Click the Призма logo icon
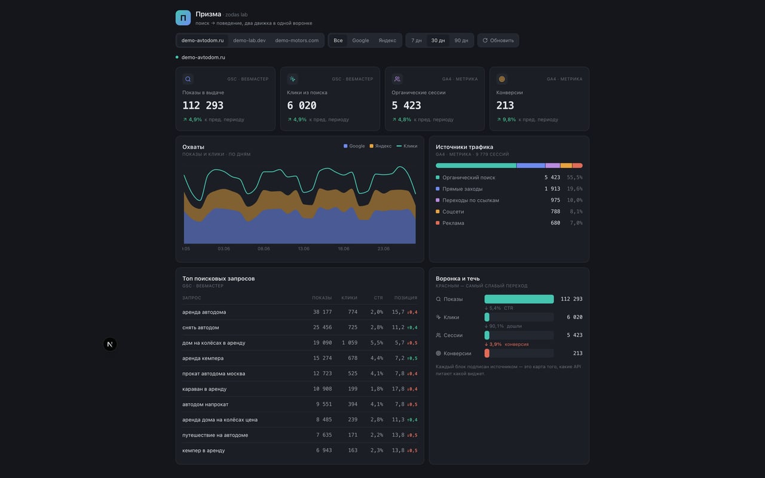This screenshot has height=478, width=765. [x=183, y=18]
